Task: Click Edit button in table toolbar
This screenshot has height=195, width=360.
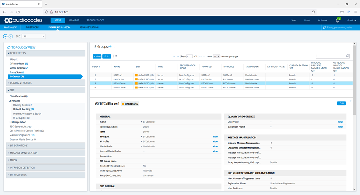Action: click(106, 56)
